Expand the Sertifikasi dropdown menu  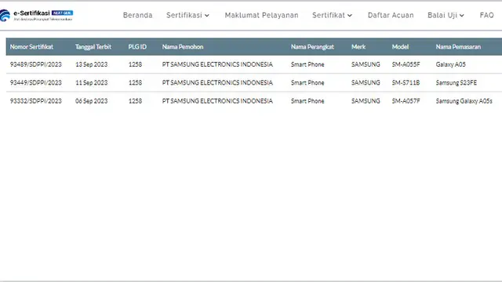point(188,16)
